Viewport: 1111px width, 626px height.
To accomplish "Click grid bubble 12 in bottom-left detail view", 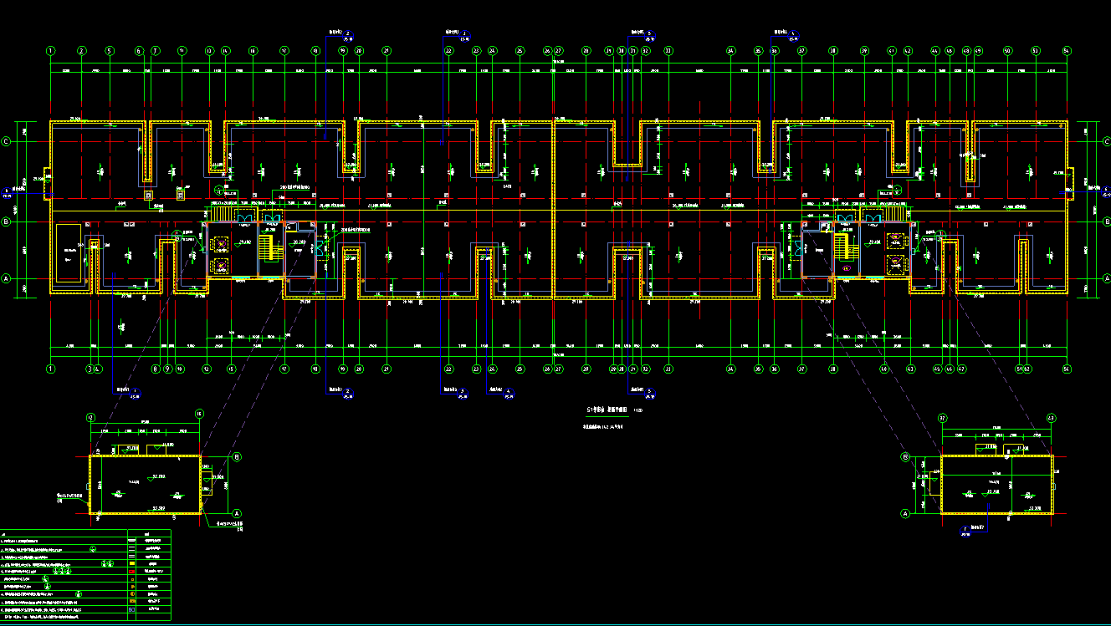I will coord(91,415).
